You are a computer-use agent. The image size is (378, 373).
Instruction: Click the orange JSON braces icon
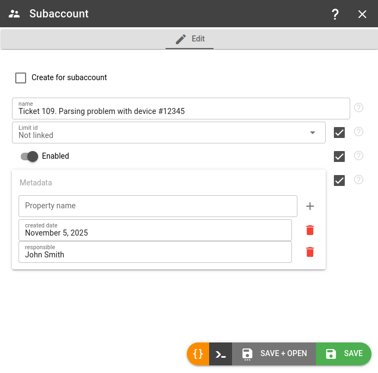tap(198, 354)
